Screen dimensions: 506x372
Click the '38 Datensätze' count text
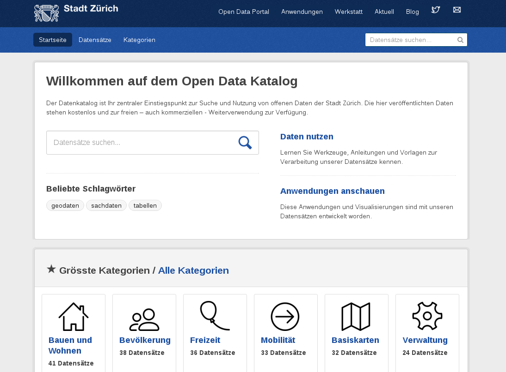pyautogui.click(x=142, y=353)
